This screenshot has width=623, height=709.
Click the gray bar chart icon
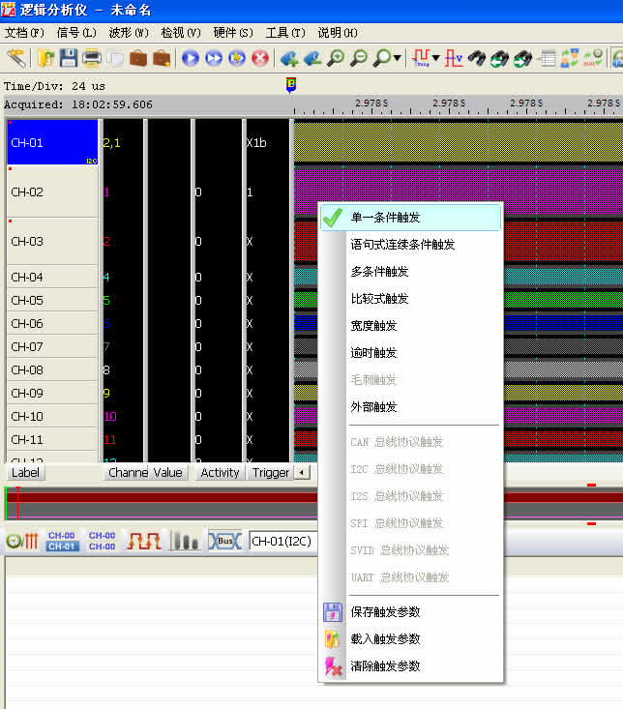point(184,541)
